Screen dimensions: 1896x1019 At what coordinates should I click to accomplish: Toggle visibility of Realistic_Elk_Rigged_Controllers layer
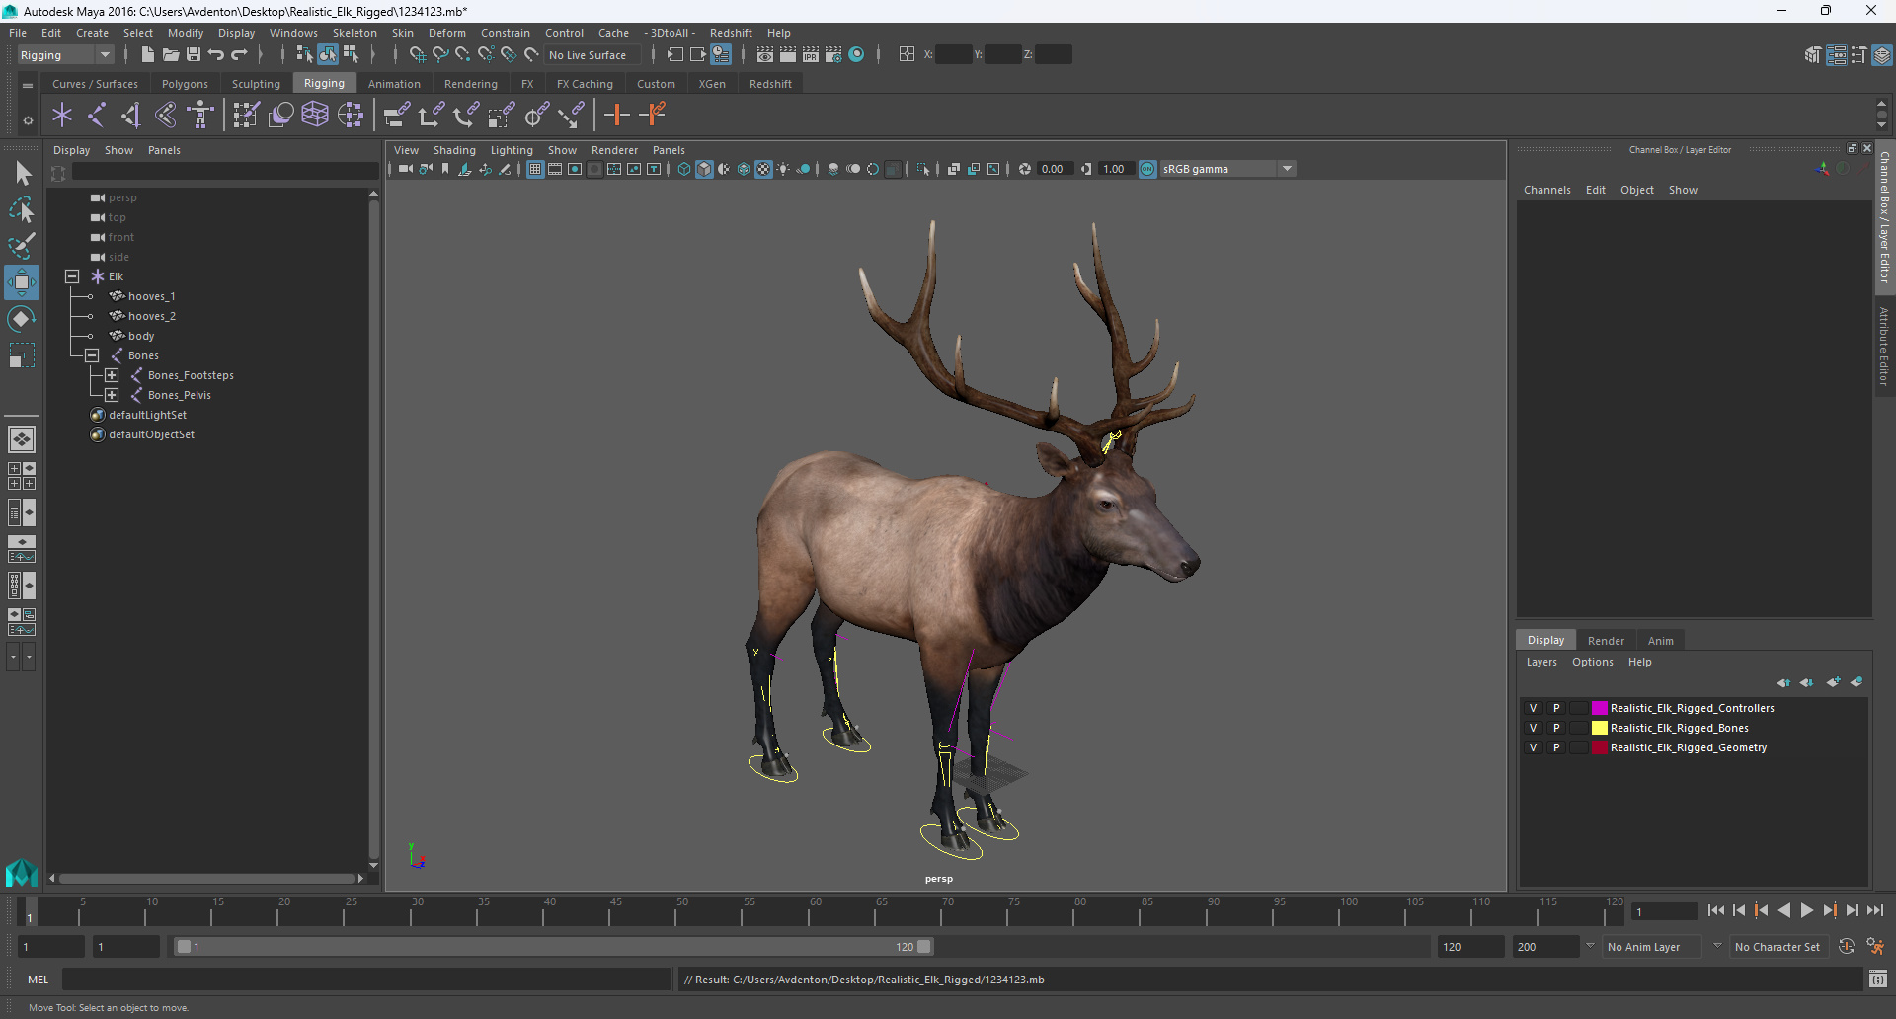1533,708
